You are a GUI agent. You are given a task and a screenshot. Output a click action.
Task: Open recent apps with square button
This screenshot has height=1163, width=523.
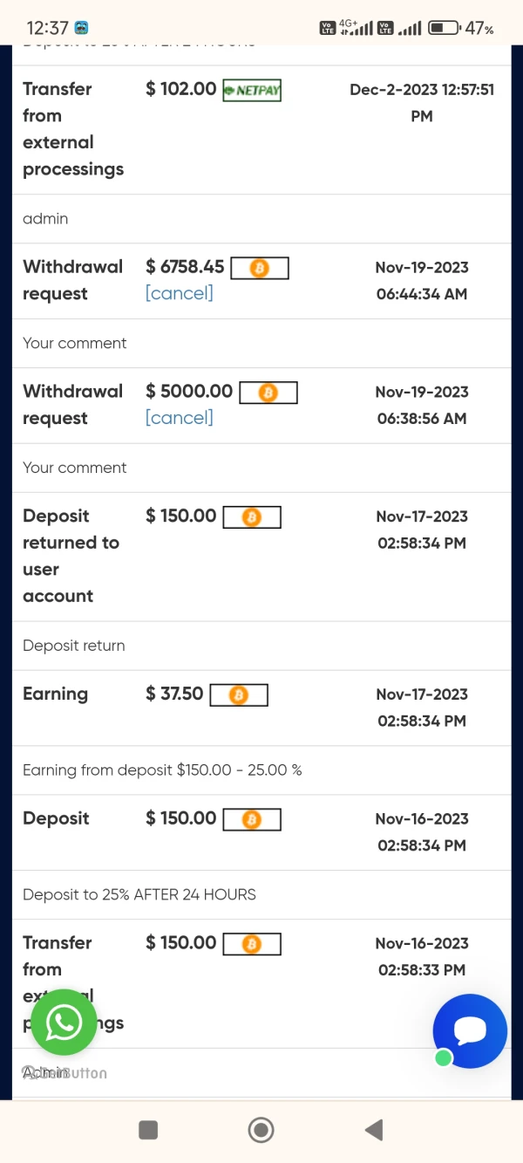pyautogui.click(x=148, y=1130)
